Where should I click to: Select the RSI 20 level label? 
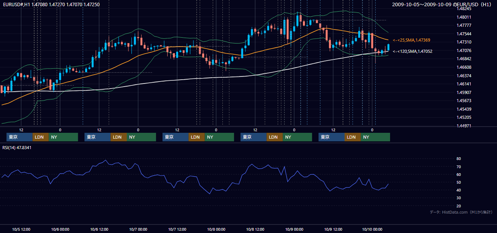(x=459, y=206)
